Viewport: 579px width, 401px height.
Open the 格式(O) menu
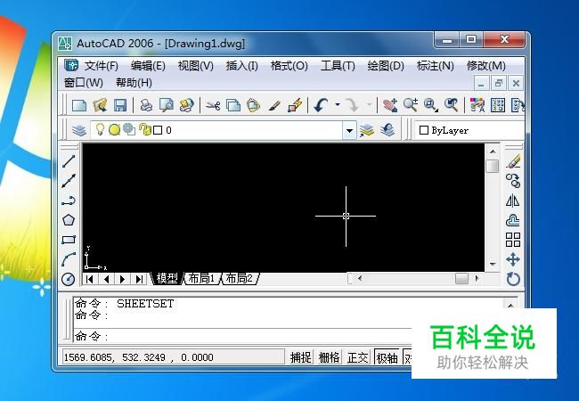[x=289, y=66]
